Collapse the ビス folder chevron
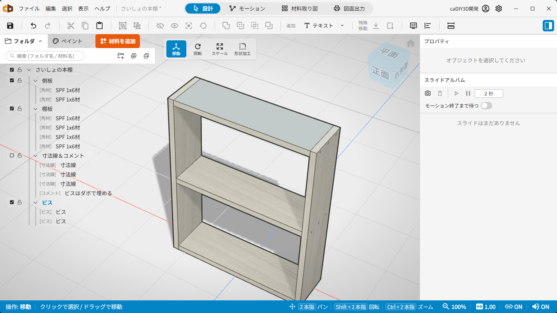Screen dimensions: 557x313 click(35, 203)
